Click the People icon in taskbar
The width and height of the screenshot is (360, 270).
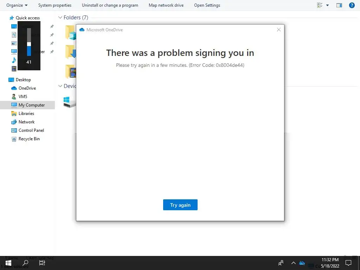(281, 263)
